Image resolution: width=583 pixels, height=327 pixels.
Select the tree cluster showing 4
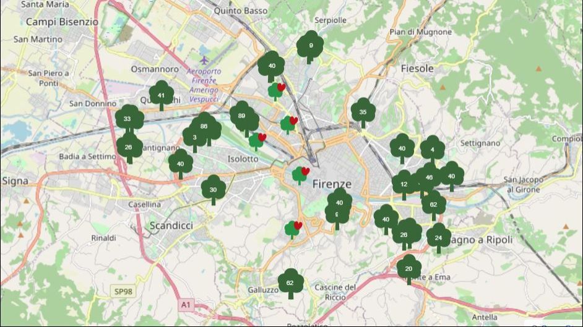(433, 150)
